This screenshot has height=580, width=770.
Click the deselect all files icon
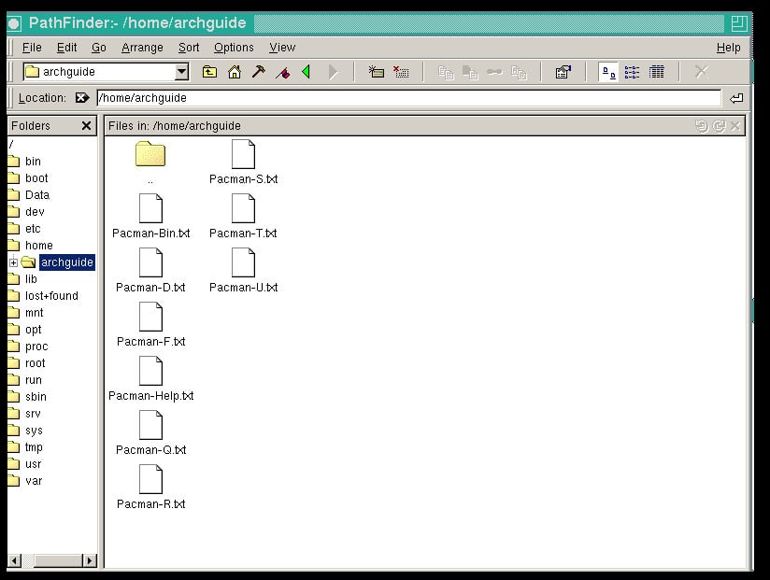click(401, 72)
